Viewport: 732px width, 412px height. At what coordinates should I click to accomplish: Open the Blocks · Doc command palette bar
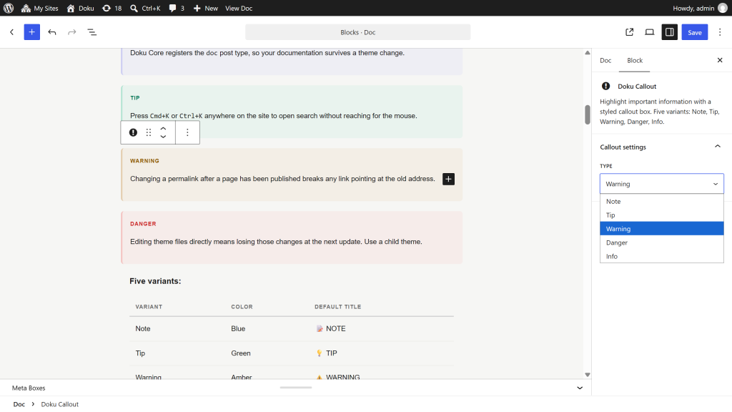pos(357,32)
